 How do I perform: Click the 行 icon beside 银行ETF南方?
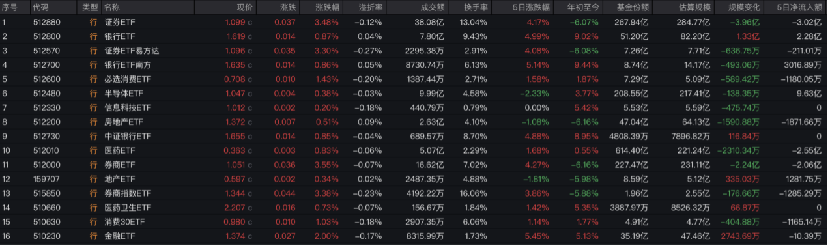coord(93,65)
